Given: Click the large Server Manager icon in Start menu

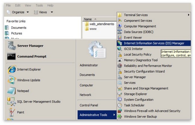Looking at the screenshot, I should coord(12,46).
